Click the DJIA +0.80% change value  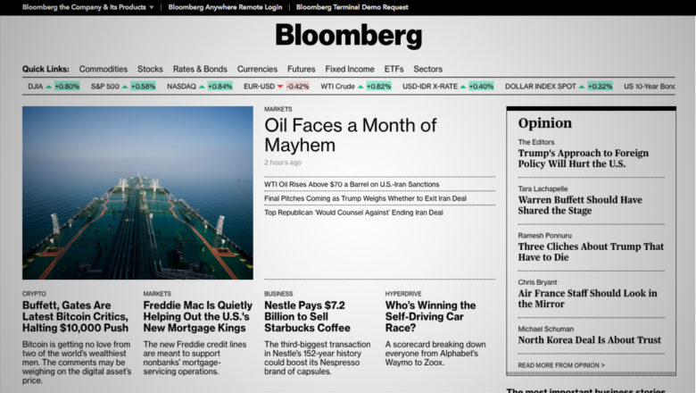coord(67,86)
